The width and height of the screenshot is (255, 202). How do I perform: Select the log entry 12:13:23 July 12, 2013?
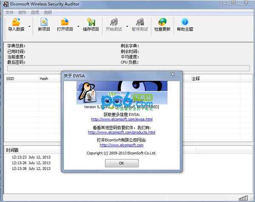tap(31, 157)
